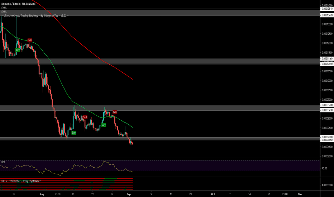Click the 7 date label on time axis
334x197 pixels.
pyautogui.click(x=230, y=194)
